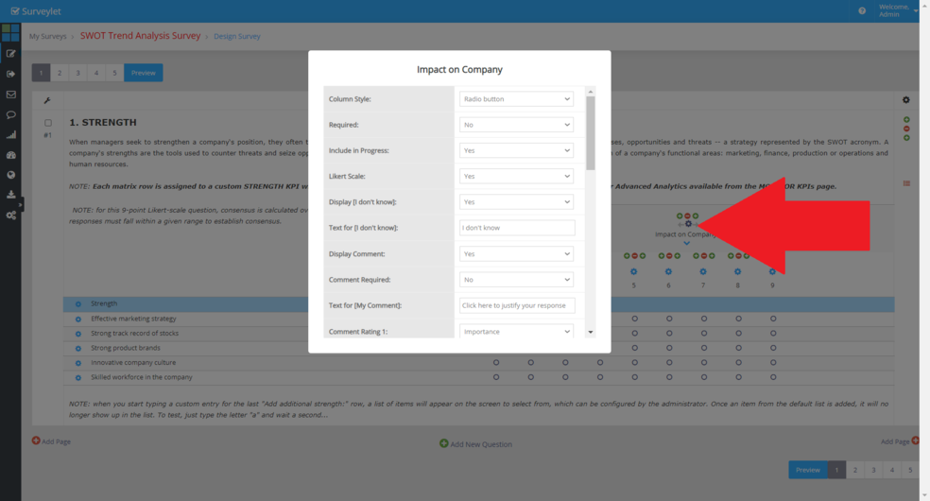Click the top Preview button

(x=143, y=73)
